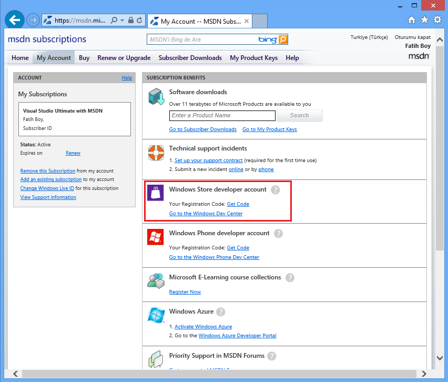Open View Support information link
This screenshot has height=382, width=448.
point(48,197)
